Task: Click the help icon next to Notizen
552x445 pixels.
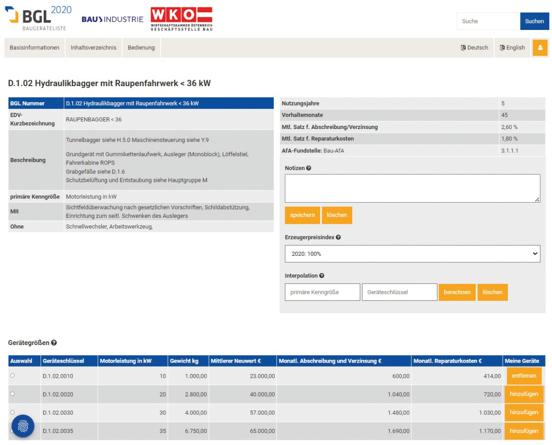Action: coord(309,168)
